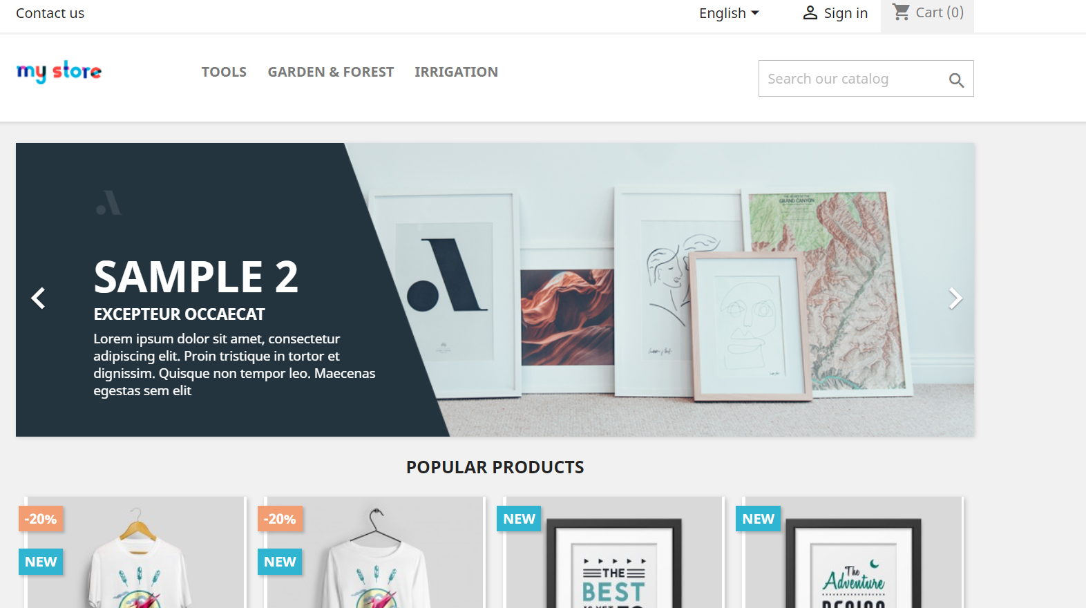Open the Irrigation menu category

click(x=456, y=72)
